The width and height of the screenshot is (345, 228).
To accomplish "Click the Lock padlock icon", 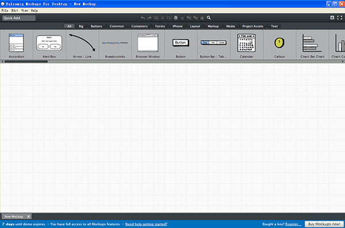I will point(202,18).
